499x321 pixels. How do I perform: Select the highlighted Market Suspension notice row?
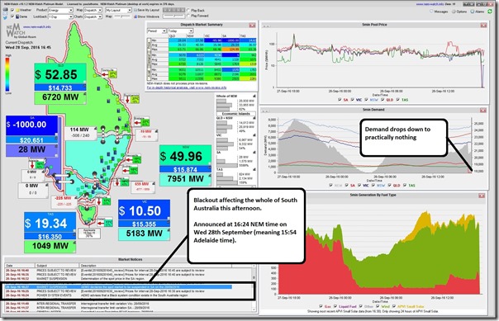[118, 286]
